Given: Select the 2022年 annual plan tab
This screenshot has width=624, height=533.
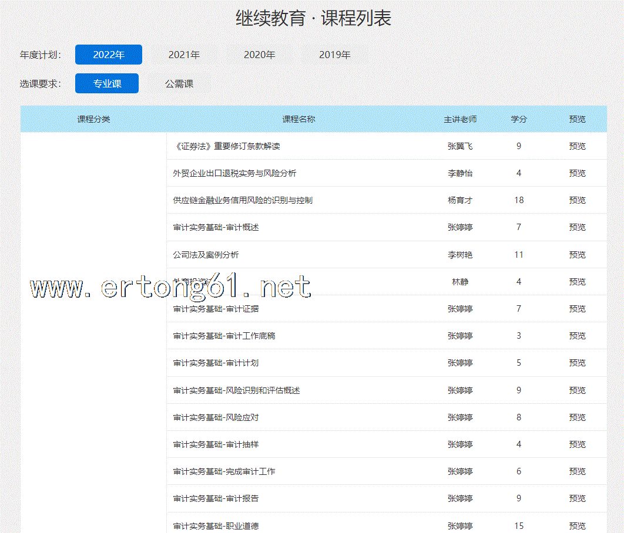Looking at the screenshot, I should click(x=109, y=55).
